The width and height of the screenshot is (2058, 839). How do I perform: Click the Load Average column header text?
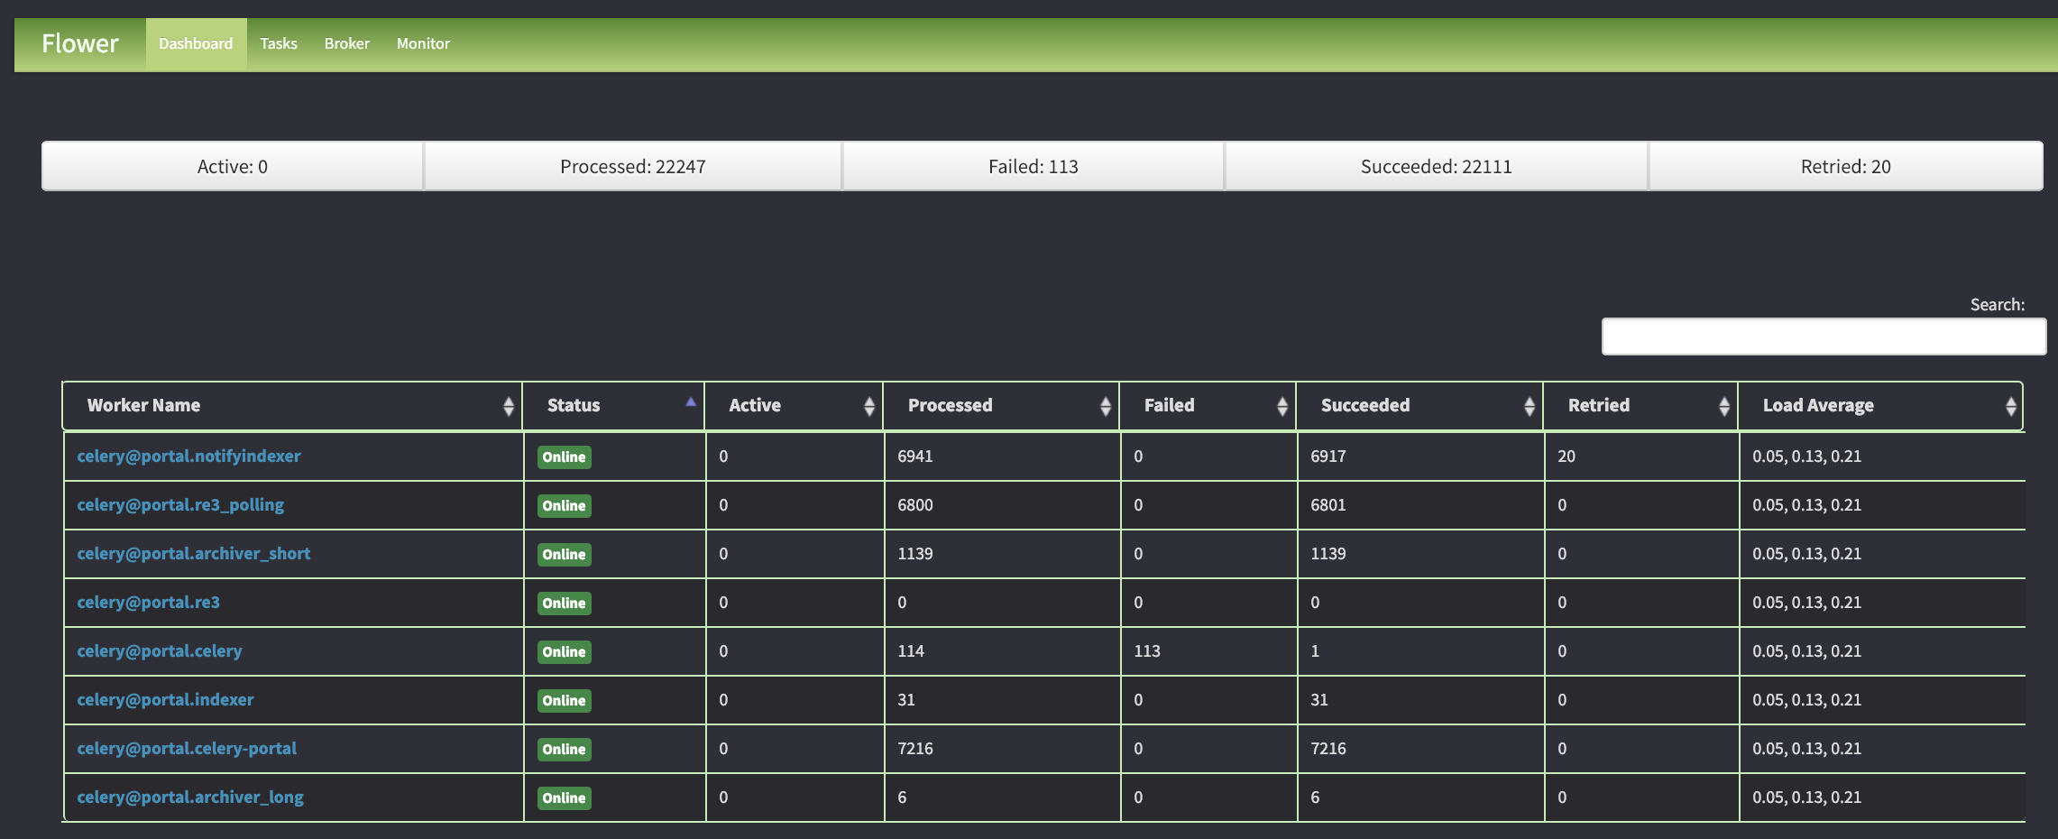1818,405
